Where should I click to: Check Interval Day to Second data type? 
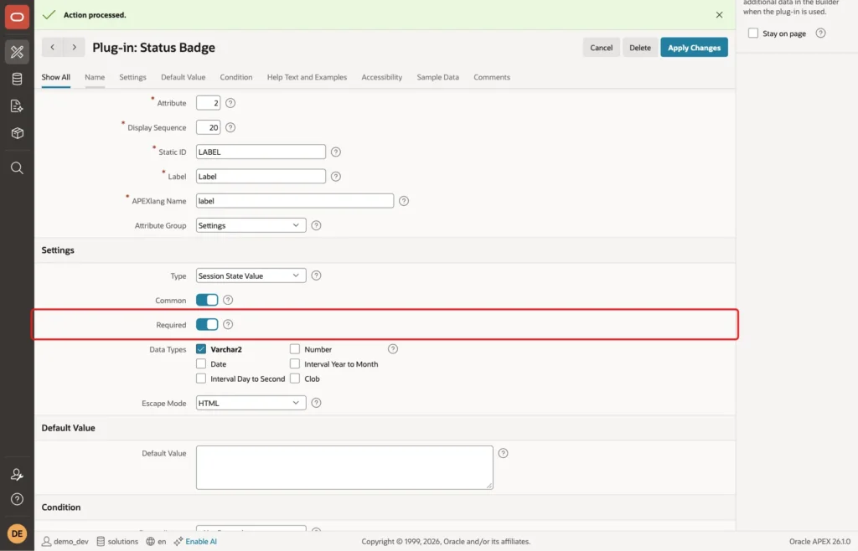[201, 378]
